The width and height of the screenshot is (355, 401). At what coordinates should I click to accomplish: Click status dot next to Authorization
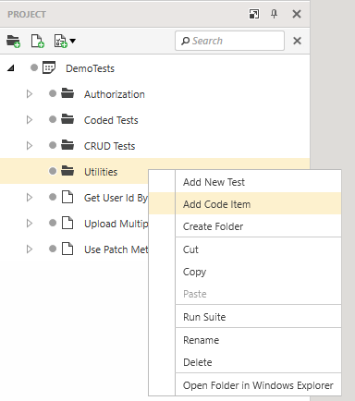(53, 93)
